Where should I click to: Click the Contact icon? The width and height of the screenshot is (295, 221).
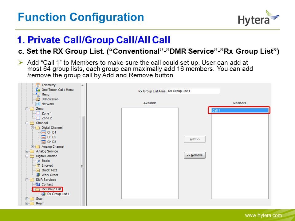(38, 184)
